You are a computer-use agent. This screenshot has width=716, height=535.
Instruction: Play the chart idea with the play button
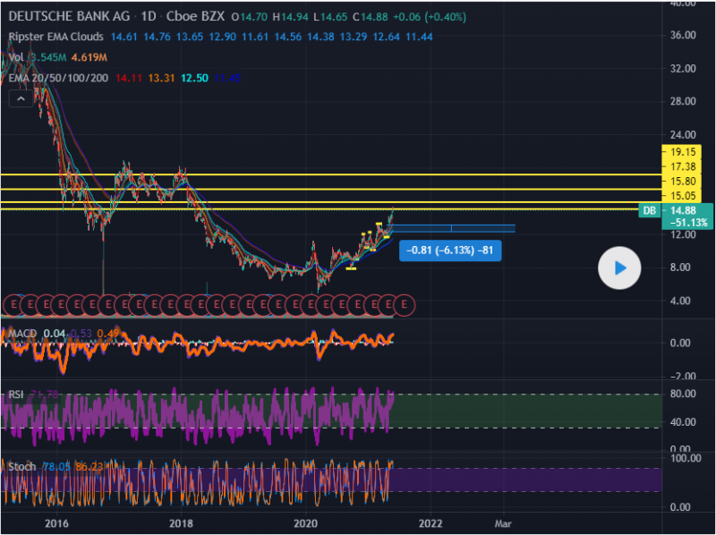click(x=619, y=267)
